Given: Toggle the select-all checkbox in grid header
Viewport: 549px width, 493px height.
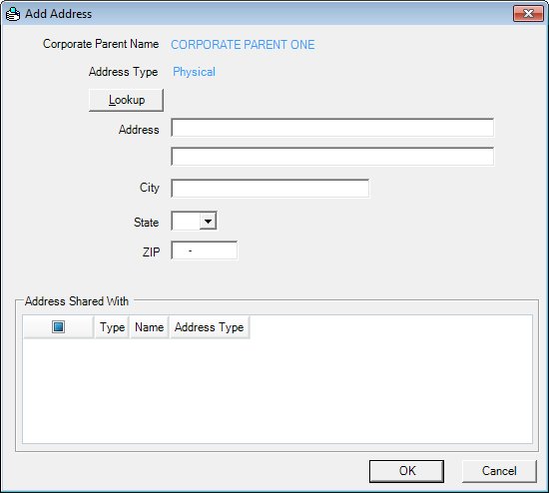Looking at the screenshot, I should coord(58,326).
